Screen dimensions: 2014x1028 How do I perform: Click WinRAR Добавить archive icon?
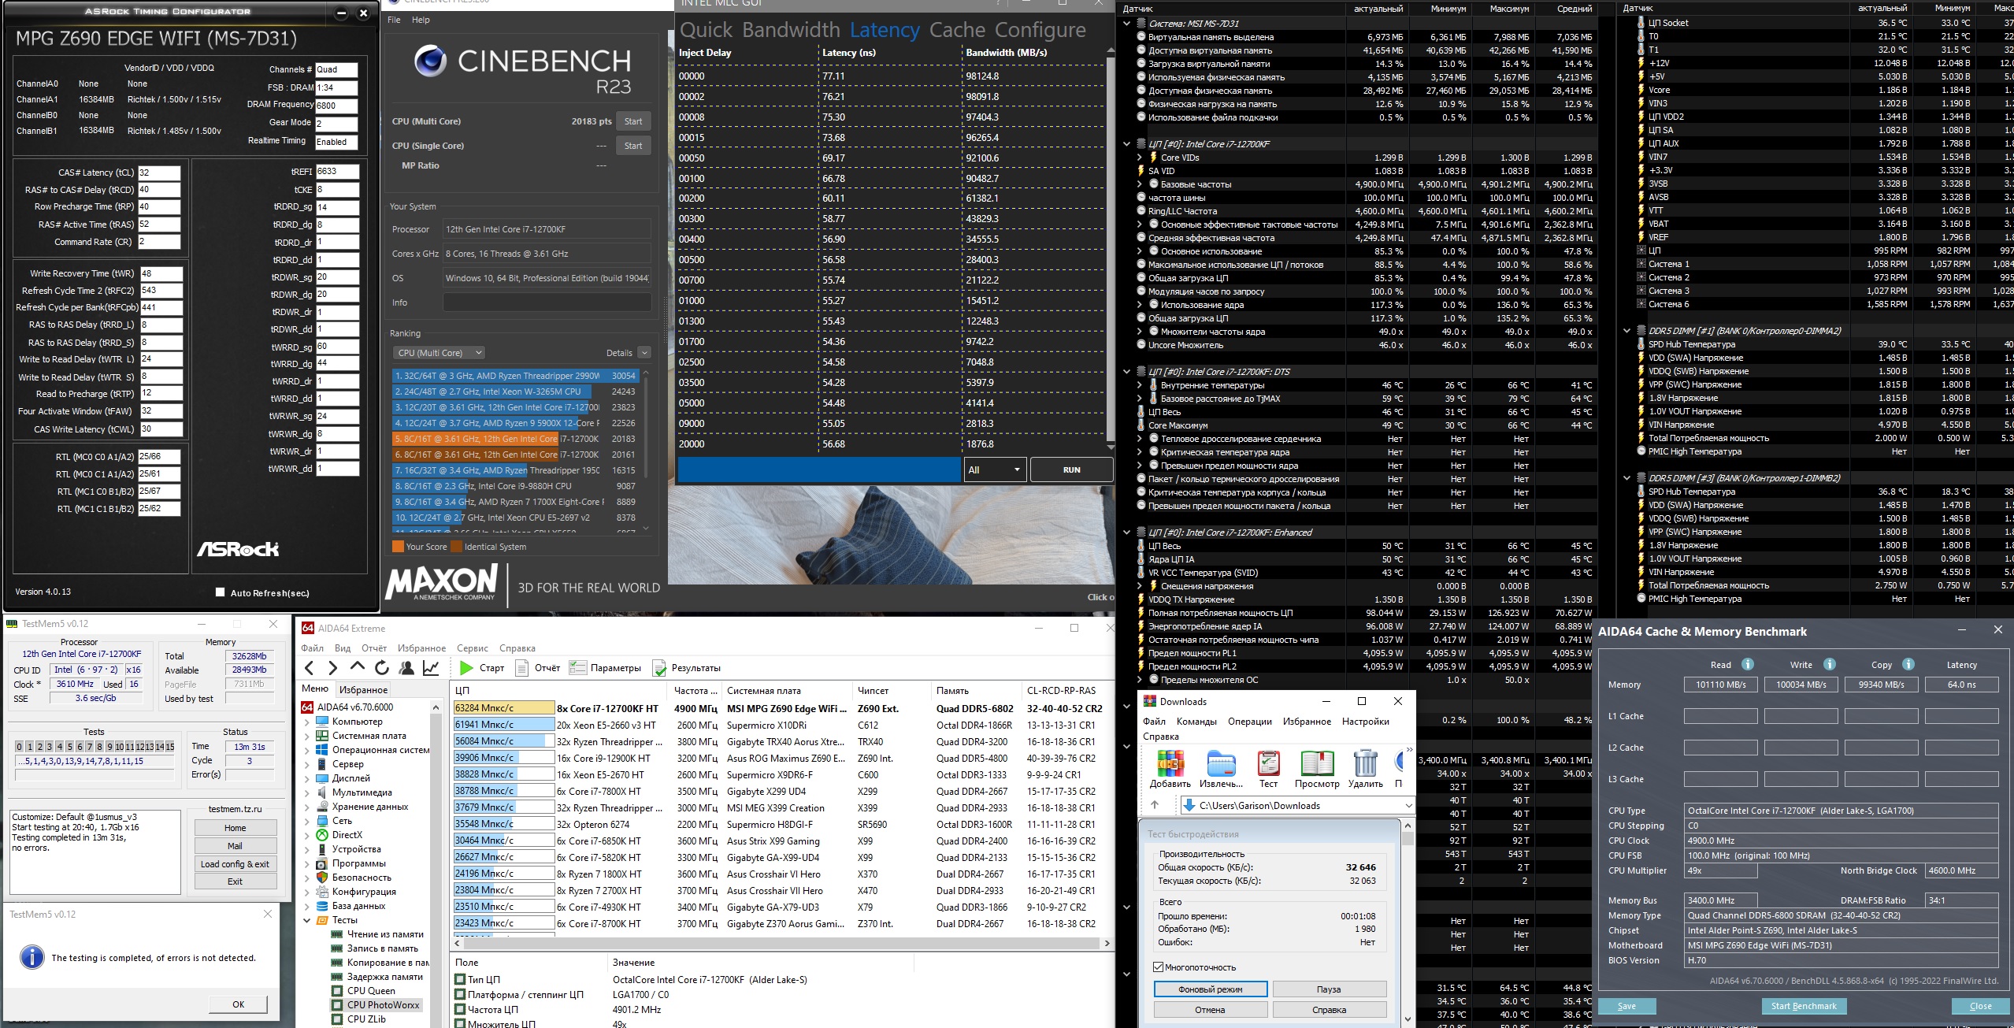point(1170,764)
